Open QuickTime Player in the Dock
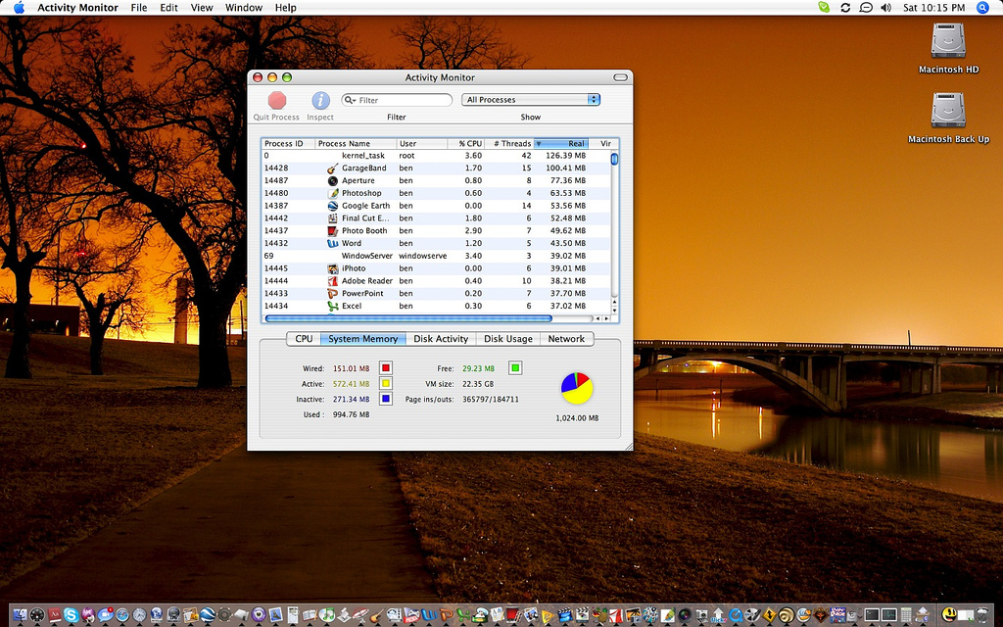This screenshot has width=1003, height=627. pos(736,615)
